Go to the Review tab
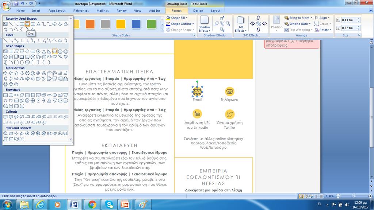This screenshot has height=210, width=374. click(x=121, y=11)
